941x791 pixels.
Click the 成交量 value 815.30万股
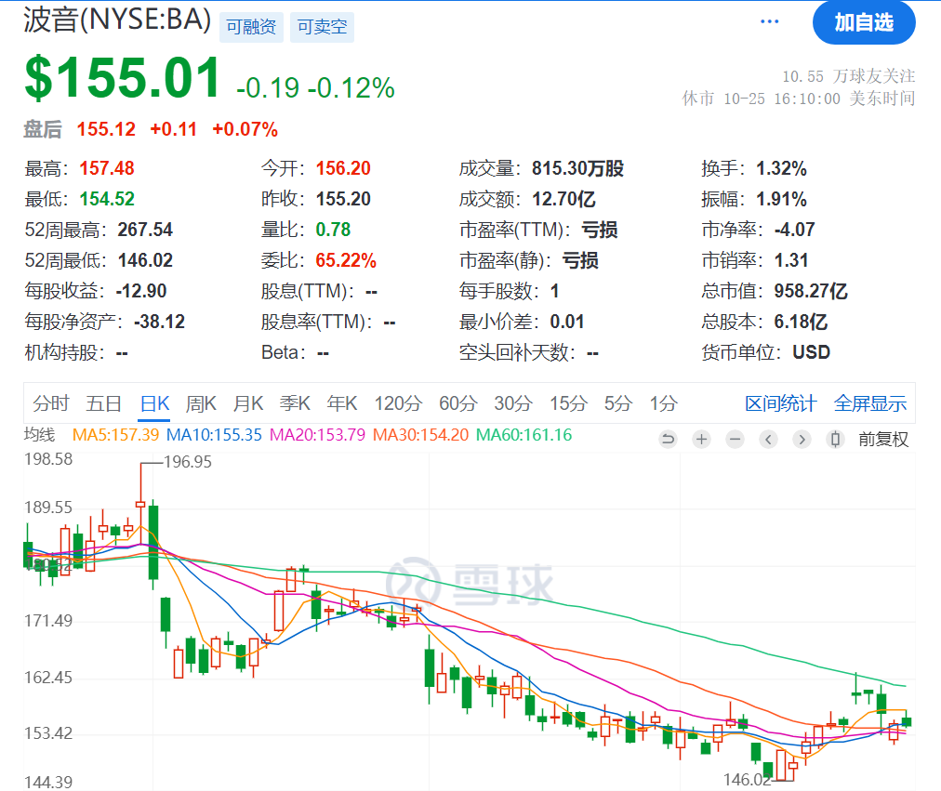(x=578, y=168)
